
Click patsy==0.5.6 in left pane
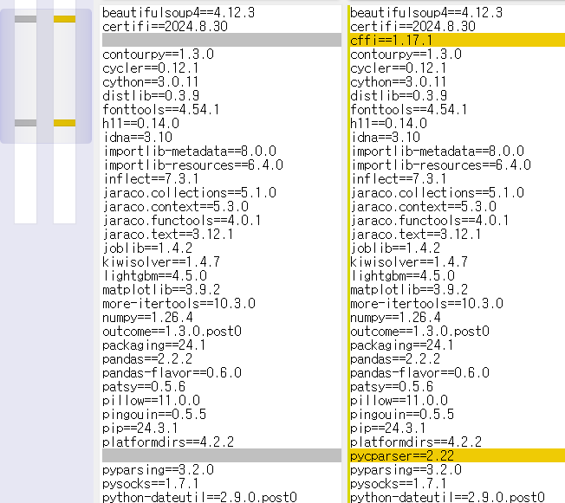point(144,386)
